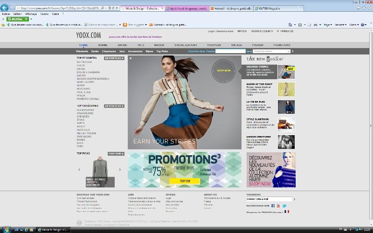Open the Colored Stripes thumbnail

click(286, 72)
